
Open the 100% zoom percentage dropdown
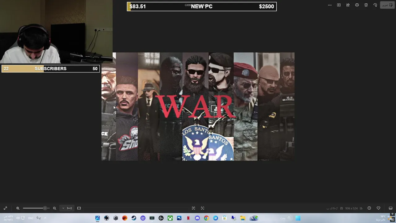[67, 208]
